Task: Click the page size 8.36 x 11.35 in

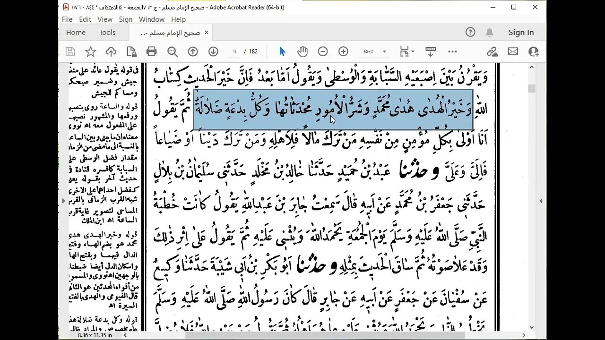Action: click(x=95, y=335)
